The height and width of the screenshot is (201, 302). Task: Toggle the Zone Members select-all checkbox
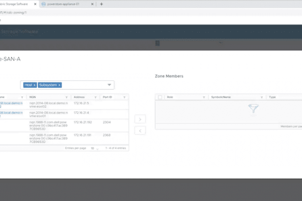[160, 97]
